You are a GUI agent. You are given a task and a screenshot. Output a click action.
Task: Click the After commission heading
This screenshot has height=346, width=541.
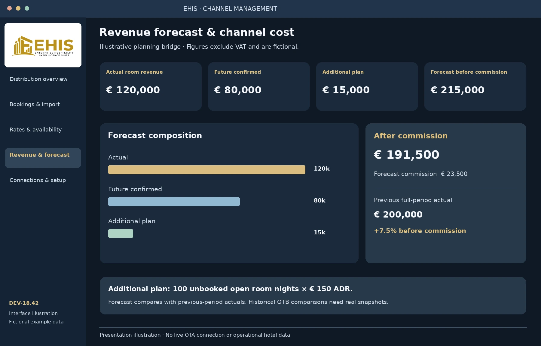(411, 136)
